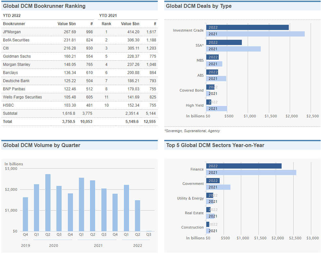Click the Sovereign, Supranational, Agency footnote
The height and width of the screenshot is (254, 323).
192,131
